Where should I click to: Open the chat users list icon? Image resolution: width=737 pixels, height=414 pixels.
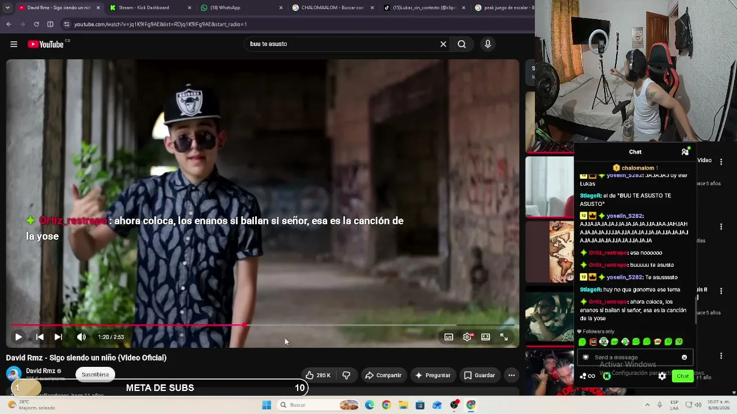[685, 151]
